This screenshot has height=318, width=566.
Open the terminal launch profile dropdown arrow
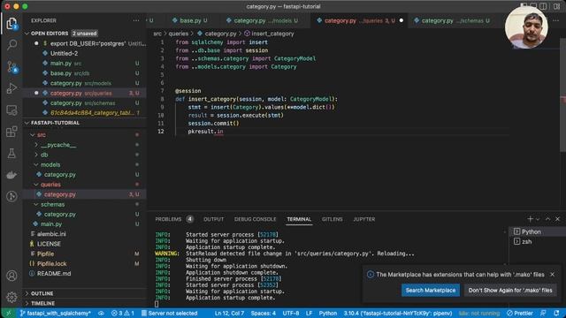click(x=538, y=219)
